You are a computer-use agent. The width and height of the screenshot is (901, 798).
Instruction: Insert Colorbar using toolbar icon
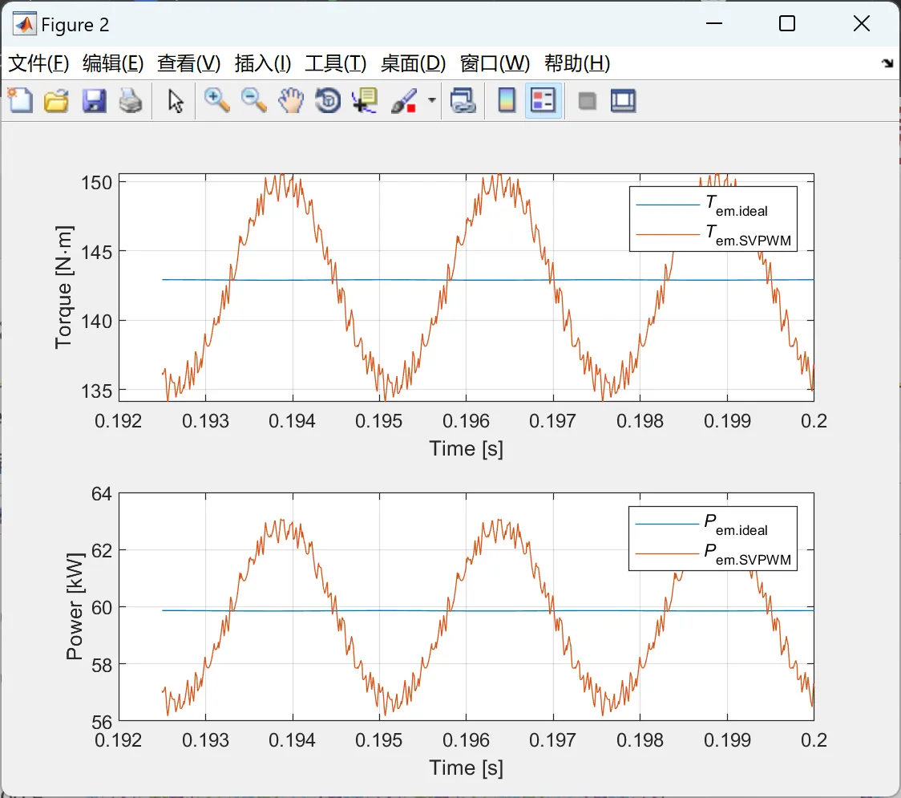point(507,101)
